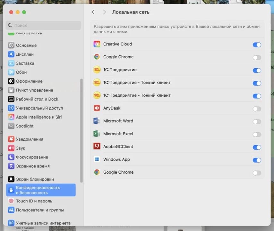The width and height of the screenshot is (274, 231).
Task: Click the Заставка icon in sidebar
Action: [11, 63]
